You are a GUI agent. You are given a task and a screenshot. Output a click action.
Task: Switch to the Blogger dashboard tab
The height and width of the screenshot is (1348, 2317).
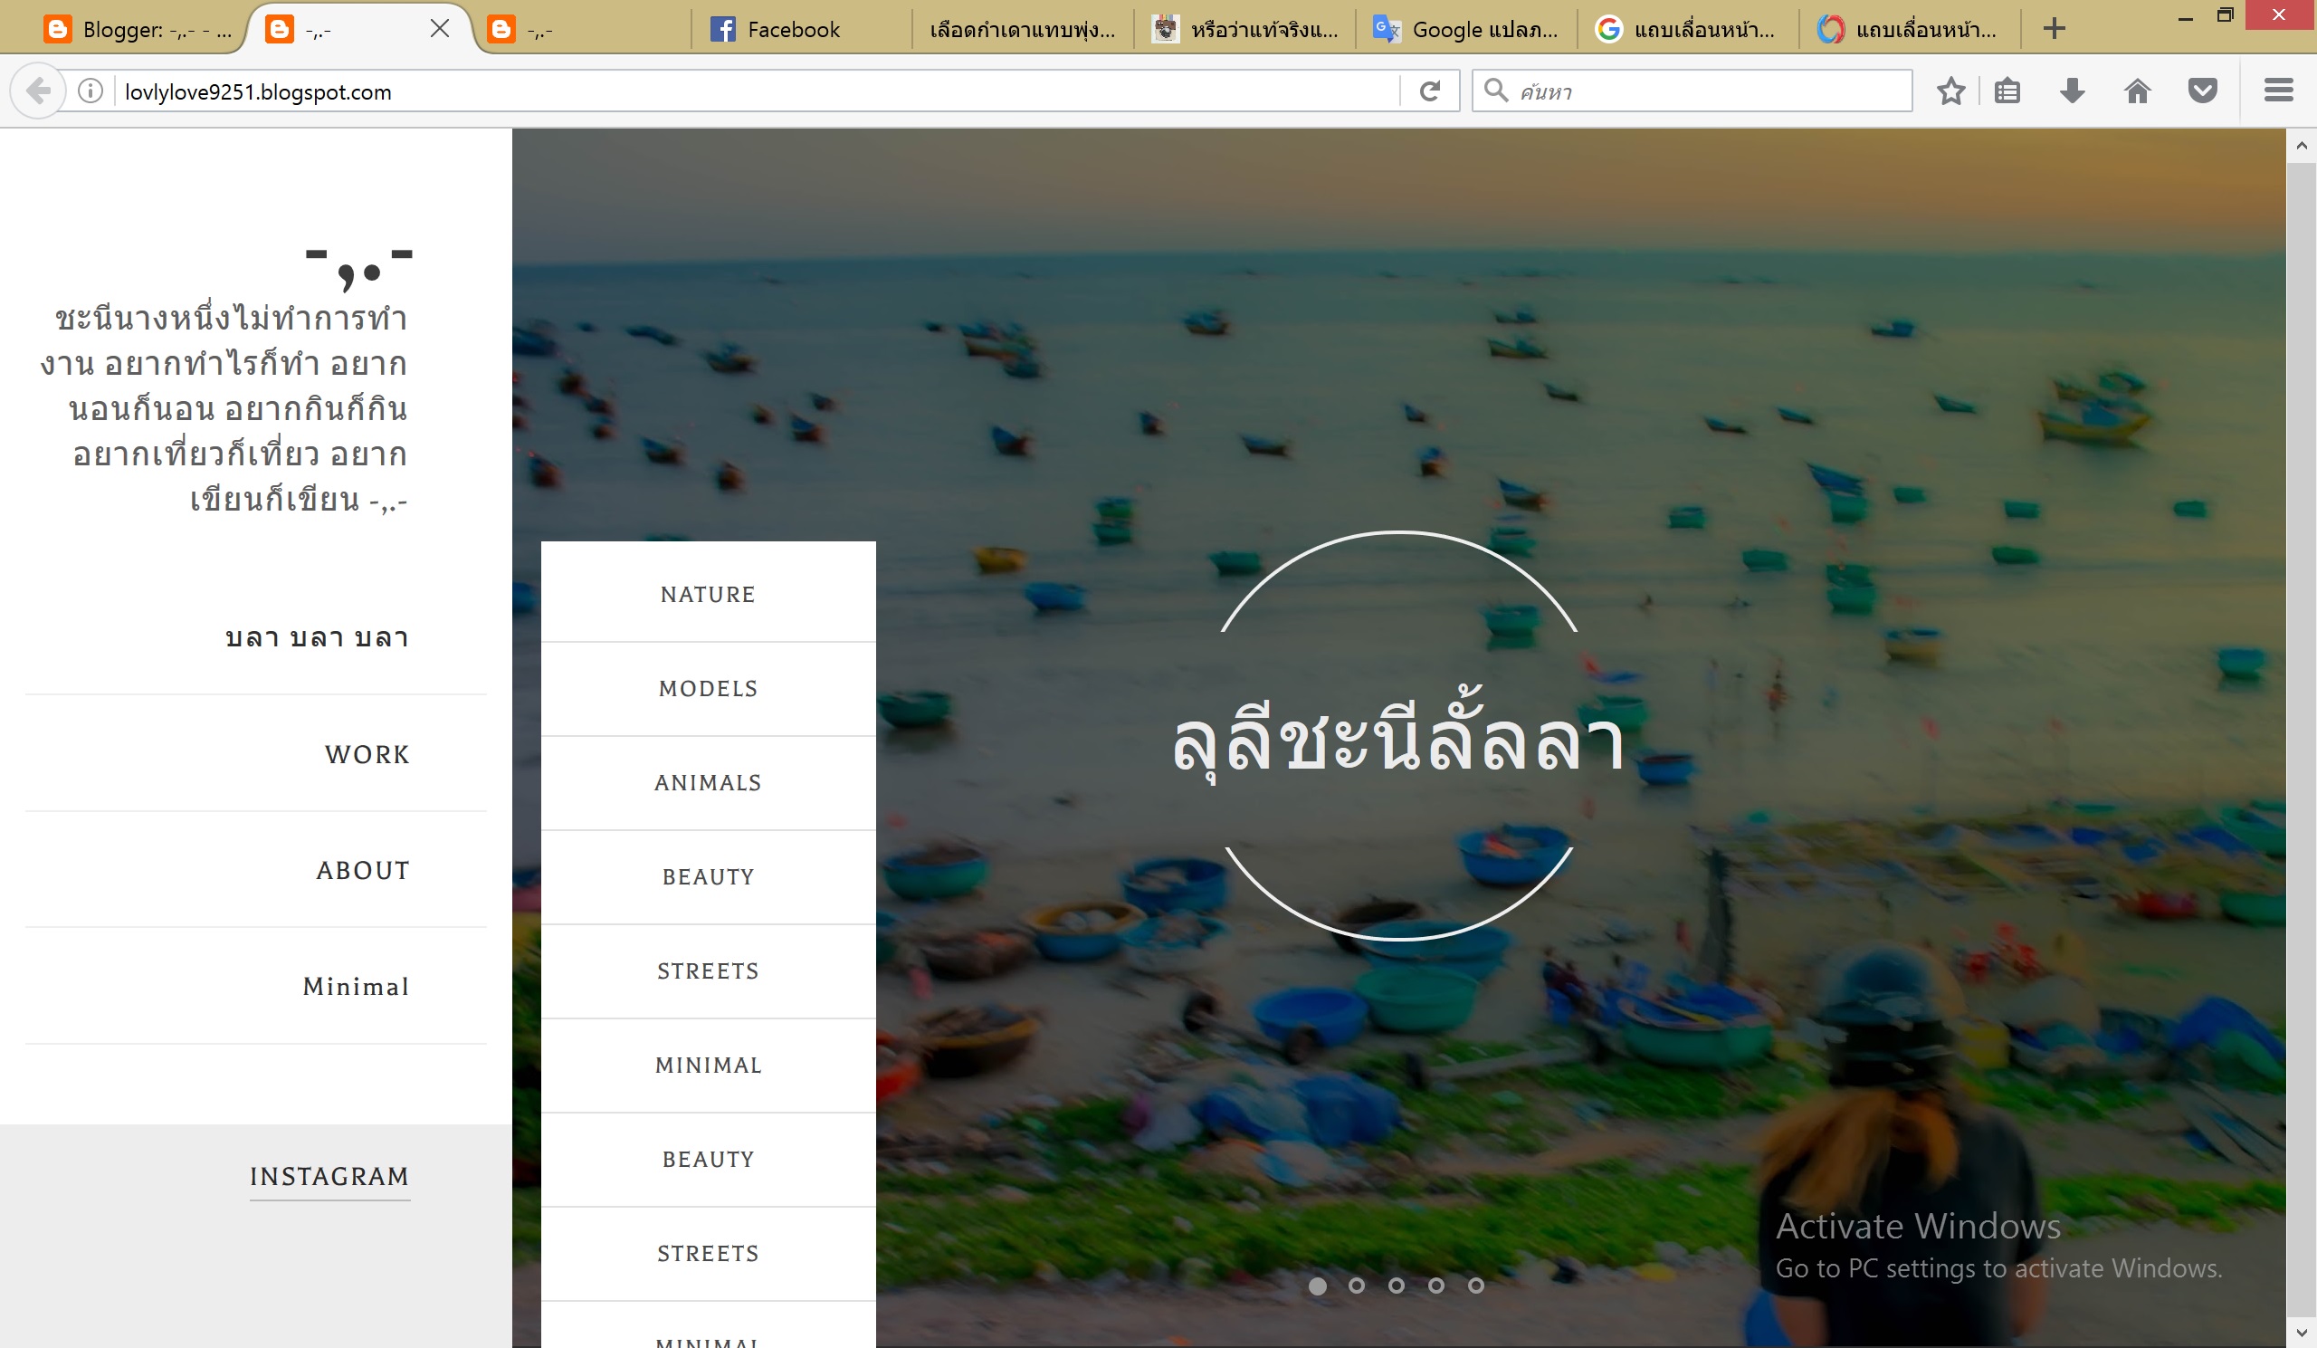pyautogui.click(x=138, y=30)
